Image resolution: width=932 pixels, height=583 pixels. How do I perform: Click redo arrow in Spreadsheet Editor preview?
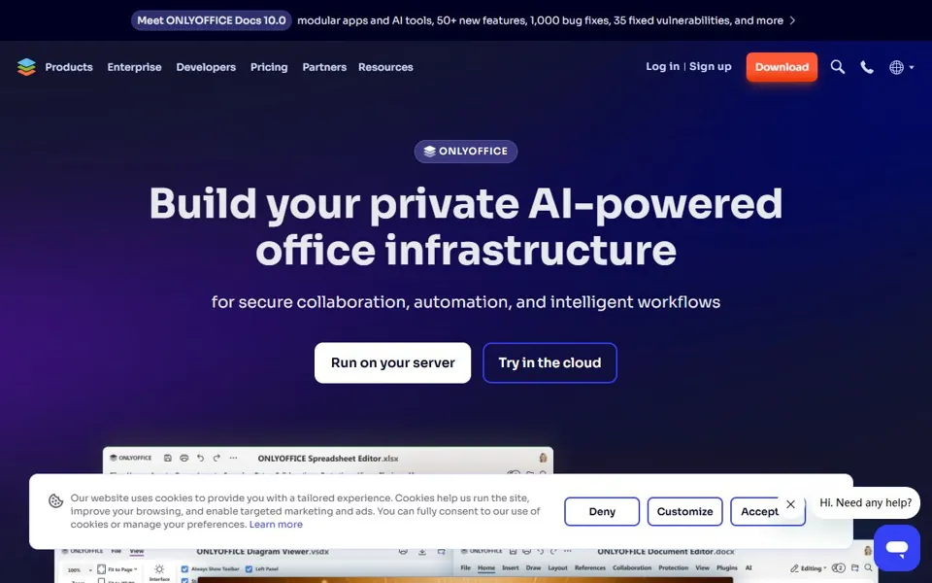coord(216,458)
